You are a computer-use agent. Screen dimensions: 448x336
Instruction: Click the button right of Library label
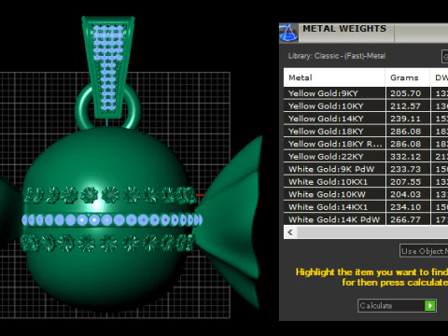(445, 56)
